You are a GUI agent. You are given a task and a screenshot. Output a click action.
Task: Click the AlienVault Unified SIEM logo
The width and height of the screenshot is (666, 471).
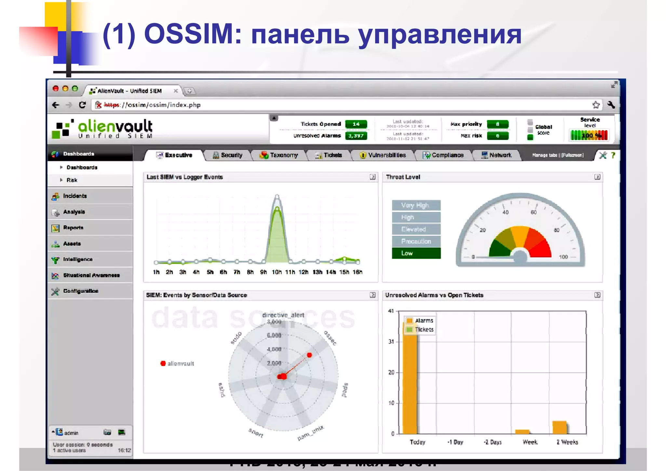point(102,129)
